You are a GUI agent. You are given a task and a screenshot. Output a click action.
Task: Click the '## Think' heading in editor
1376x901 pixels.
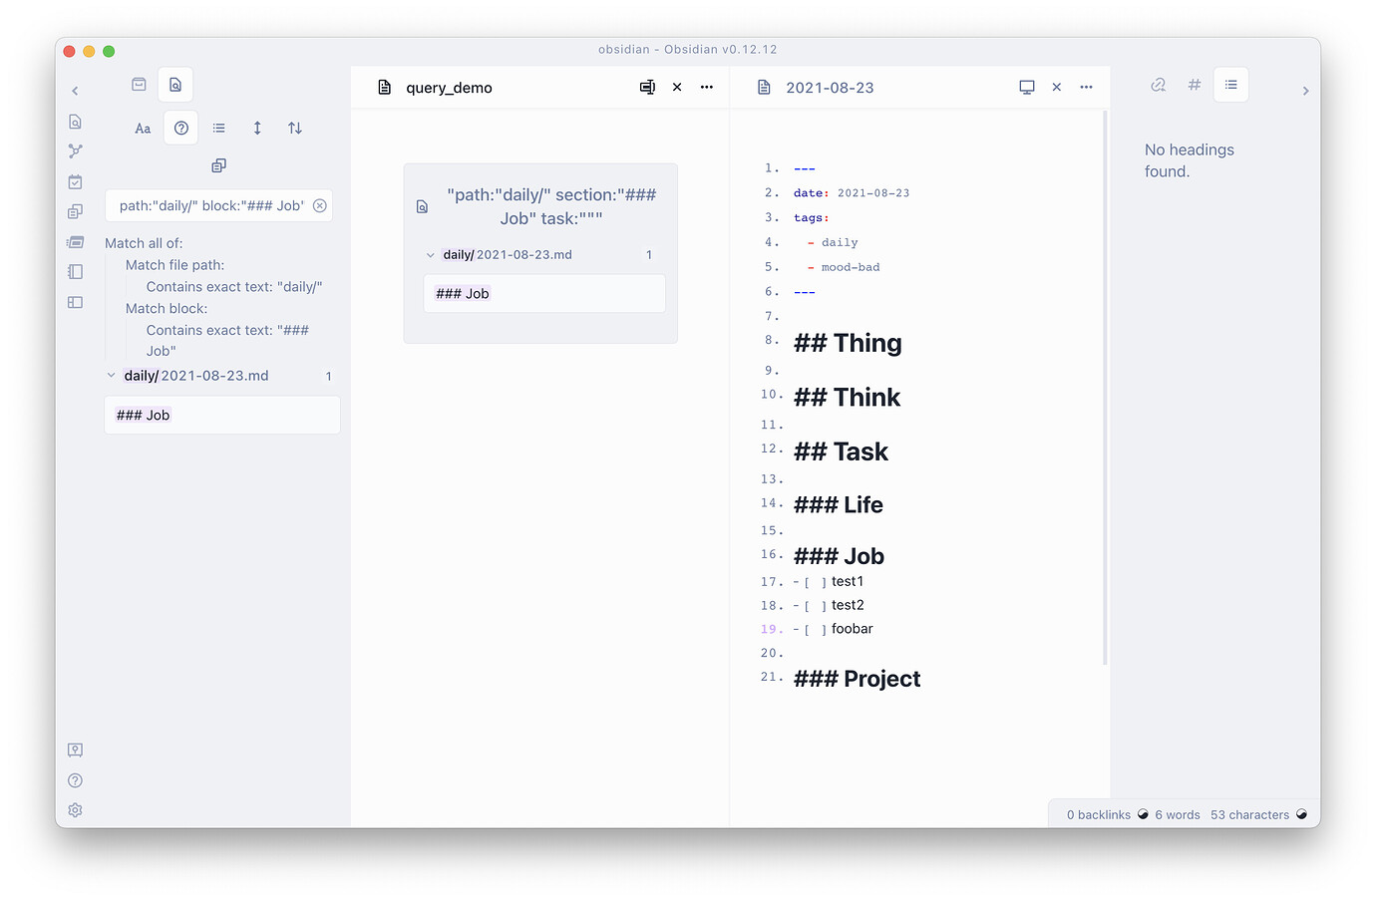coord(847,397)
